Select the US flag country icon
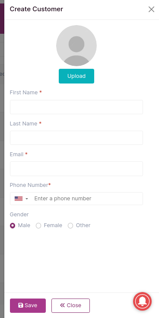Viewport: 159px width, 318px height. (x=19, y=199)
